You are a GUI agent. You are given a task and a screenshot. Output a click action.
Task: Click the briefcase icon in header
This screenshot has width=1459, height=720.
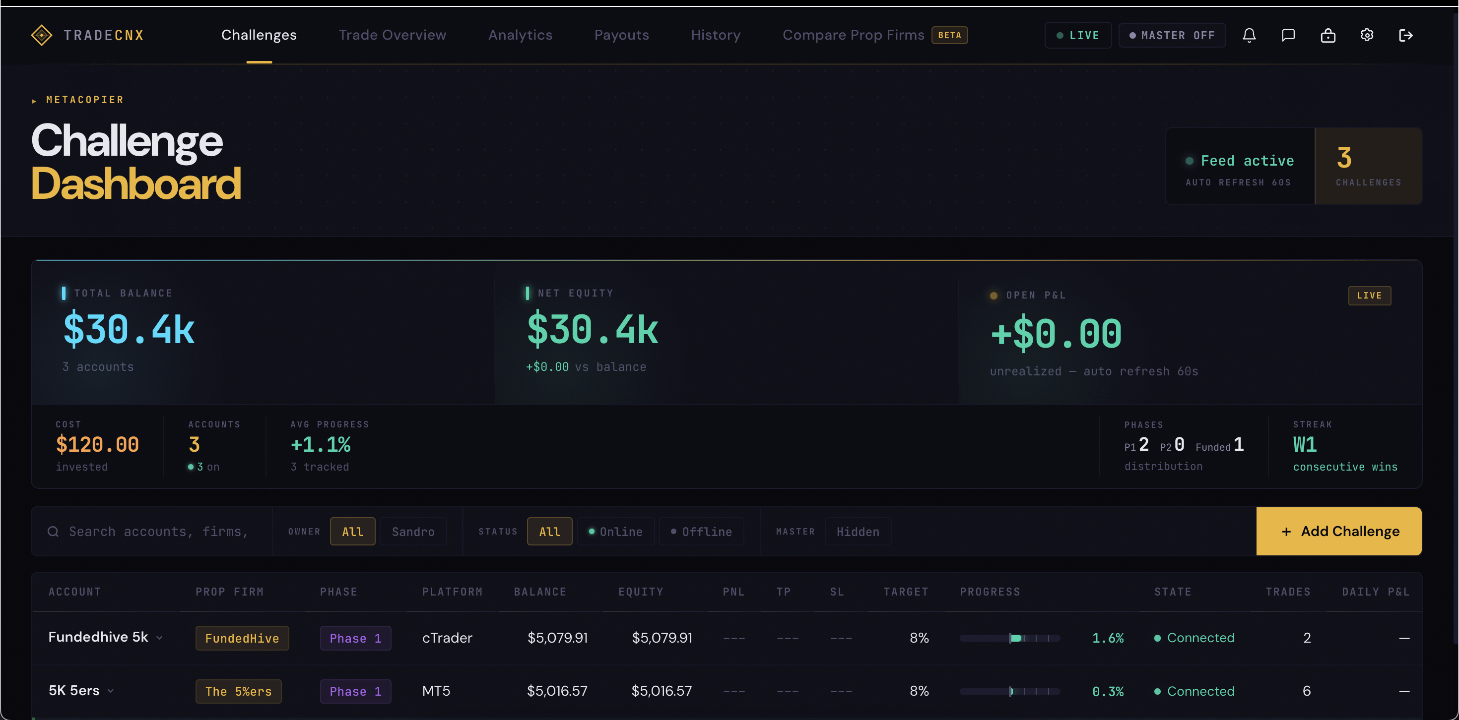(1327, 35)
